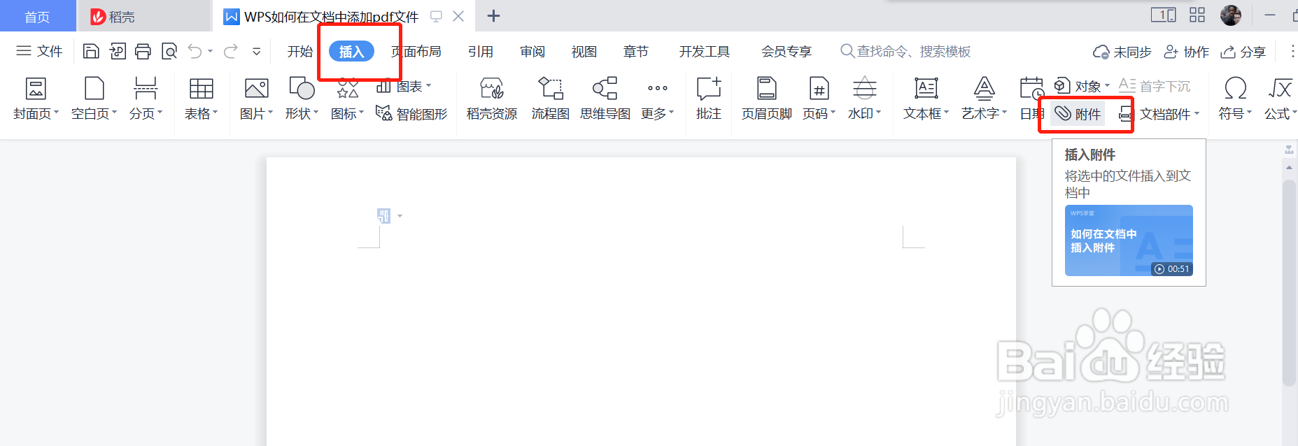
Task: Click the paragraph layout marker in document
Action: [x=383, y=216]
